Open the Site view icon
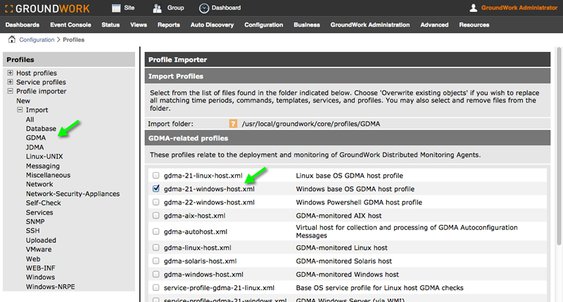This screenshot has width=563, height=302. (x=116, y=8)
